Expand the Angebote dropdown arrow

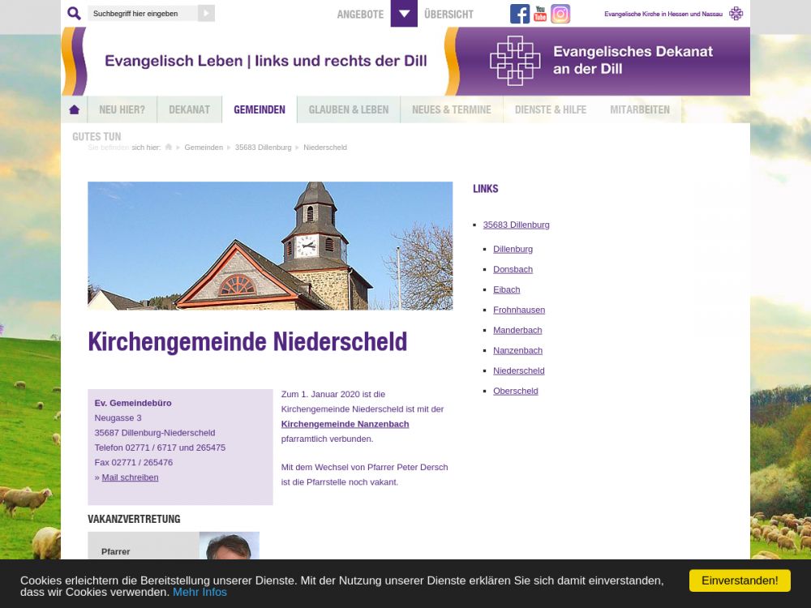click(x=404, y=14)
